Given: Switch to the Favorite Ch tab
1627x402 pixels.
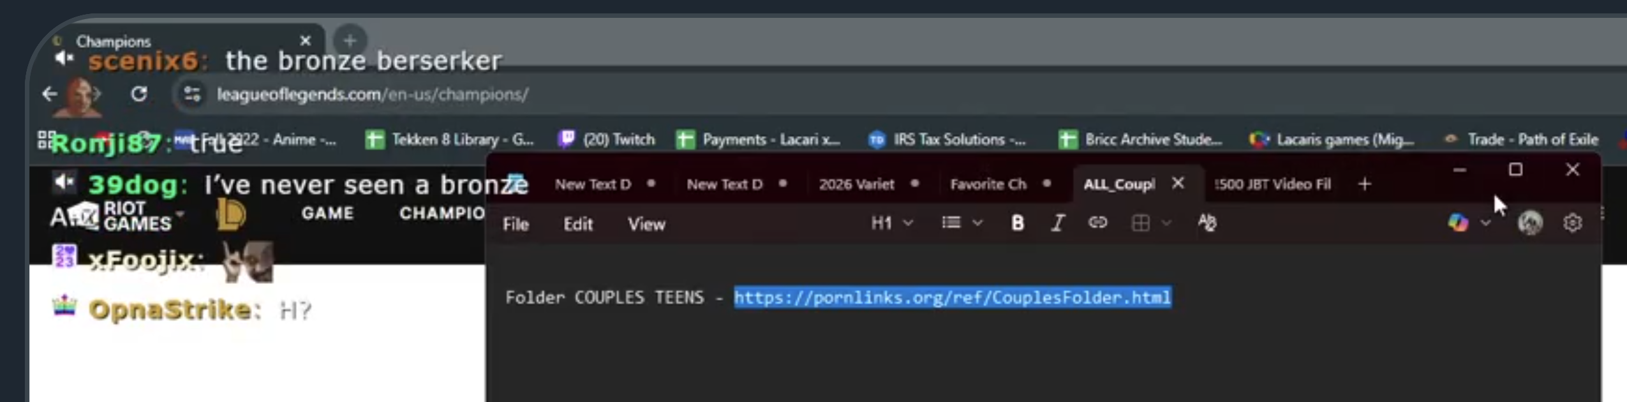Looking at the screenshot, I should (988, 184).
